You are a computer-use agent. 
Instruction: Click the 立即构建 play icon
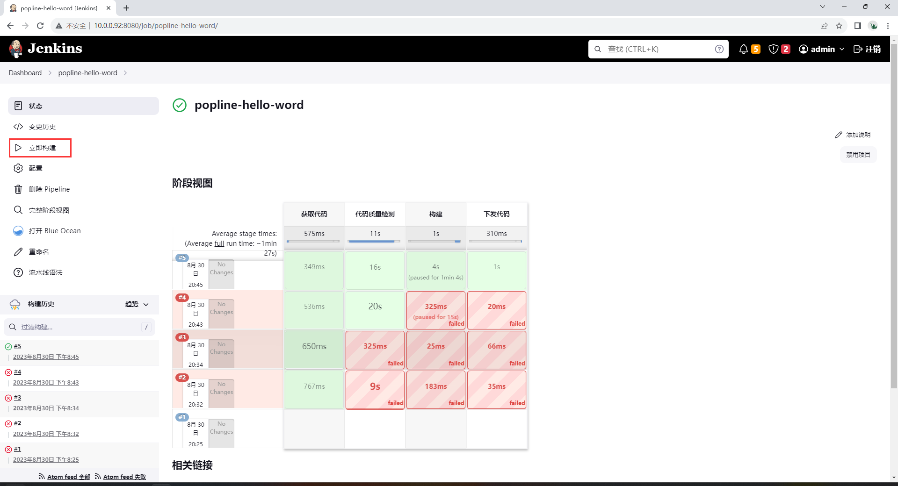coord(18,148)
